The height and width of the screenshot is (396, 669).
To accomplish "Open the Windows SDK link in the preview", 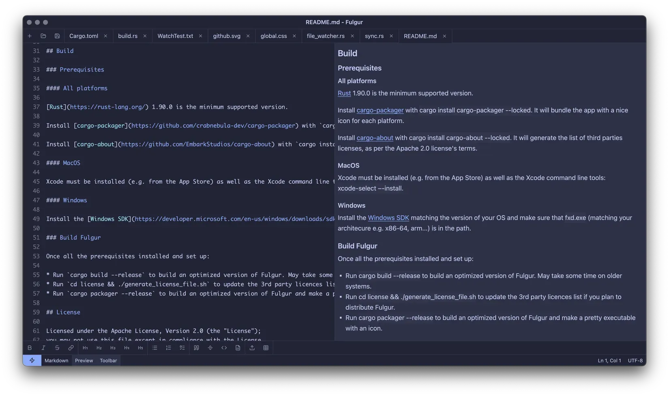I will click(x=388, y=218).
